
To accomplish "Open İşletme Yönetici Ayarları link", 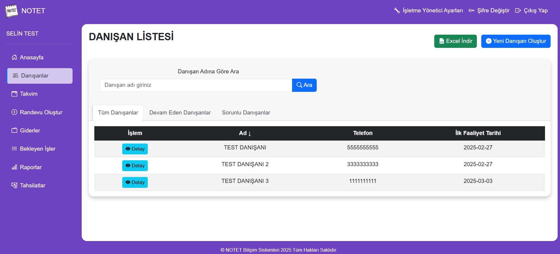I will pyautogui.click(x=428, y=11).
